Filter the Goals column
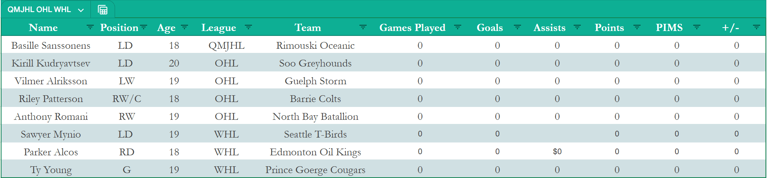 [517, 27]
